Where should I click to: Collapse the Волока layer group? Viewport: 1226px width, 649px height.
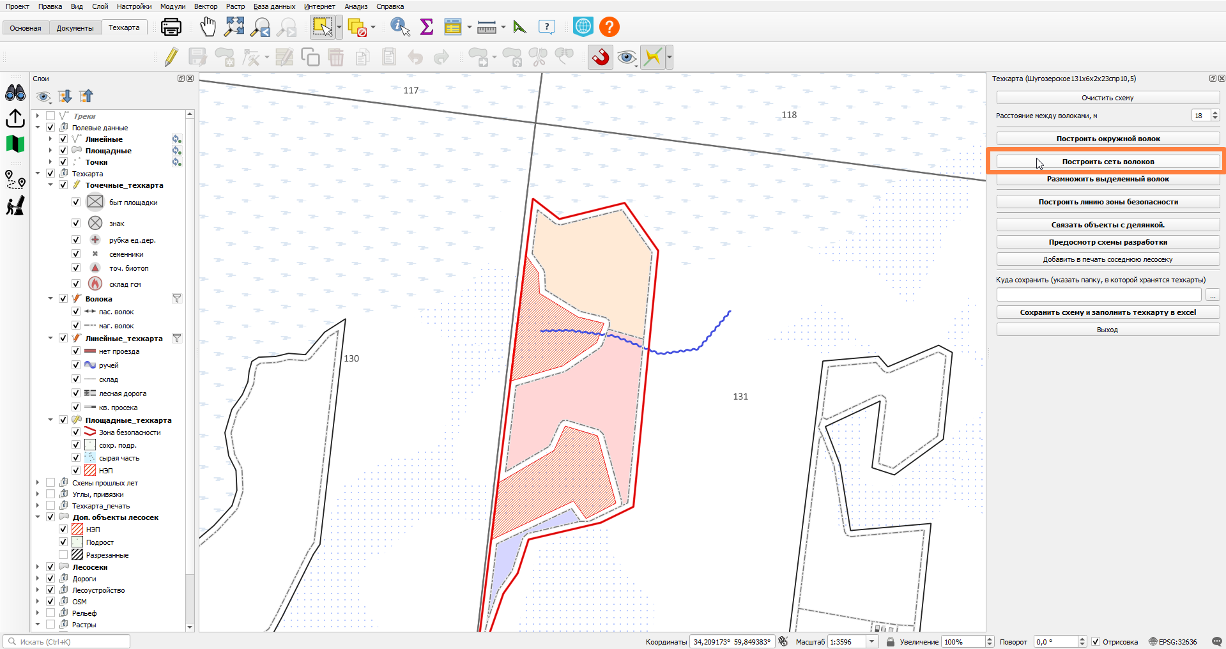click(50, 298)
